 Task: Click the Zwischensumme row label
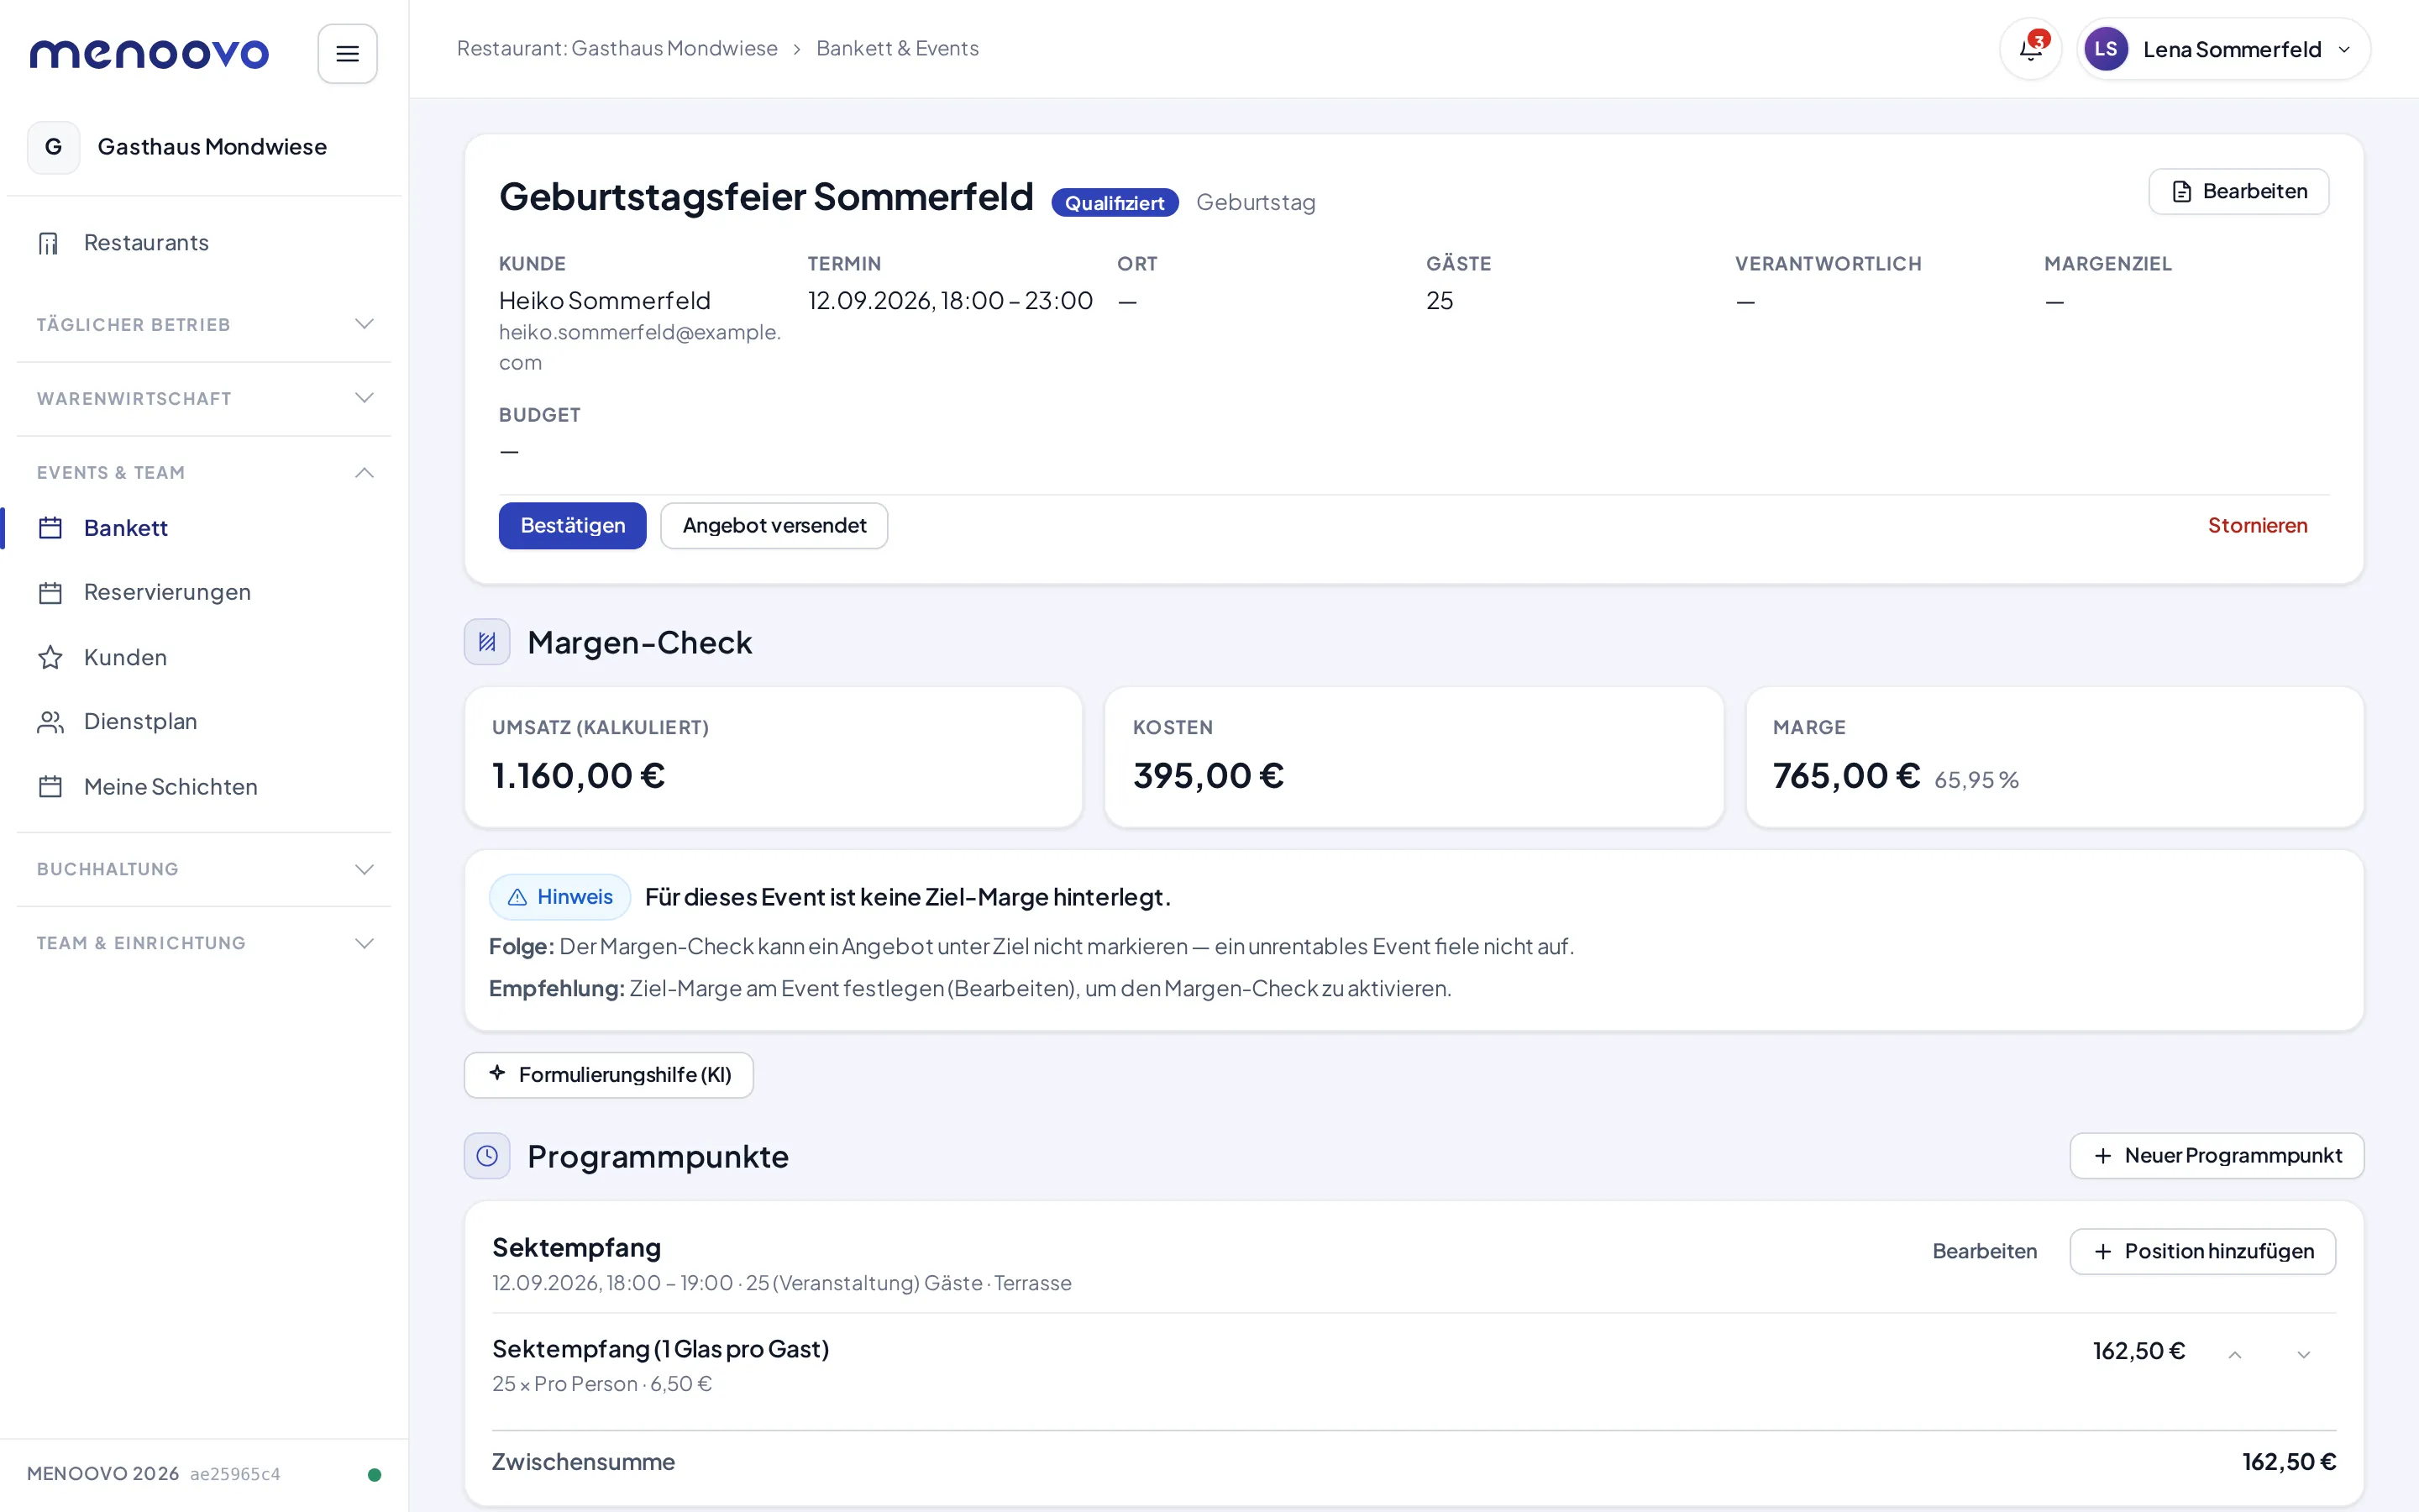pyautogui.click(x=583, y=1462)
